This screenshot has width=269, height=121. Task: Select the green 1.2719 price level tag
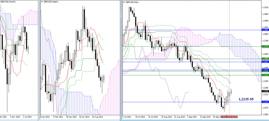click(x=265, y=46)
